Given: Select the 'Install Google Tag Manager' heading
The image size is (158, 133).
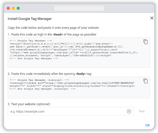Looking at the screenshot, I should pyautogui.click(x=30, y=19).
